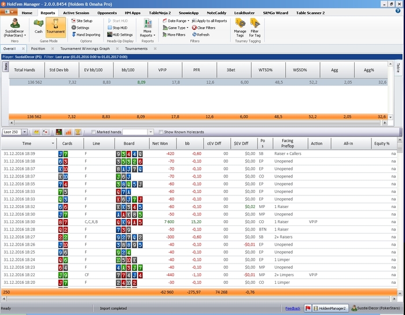
Task: Open Settings in Options group
Action: [80, 28]
